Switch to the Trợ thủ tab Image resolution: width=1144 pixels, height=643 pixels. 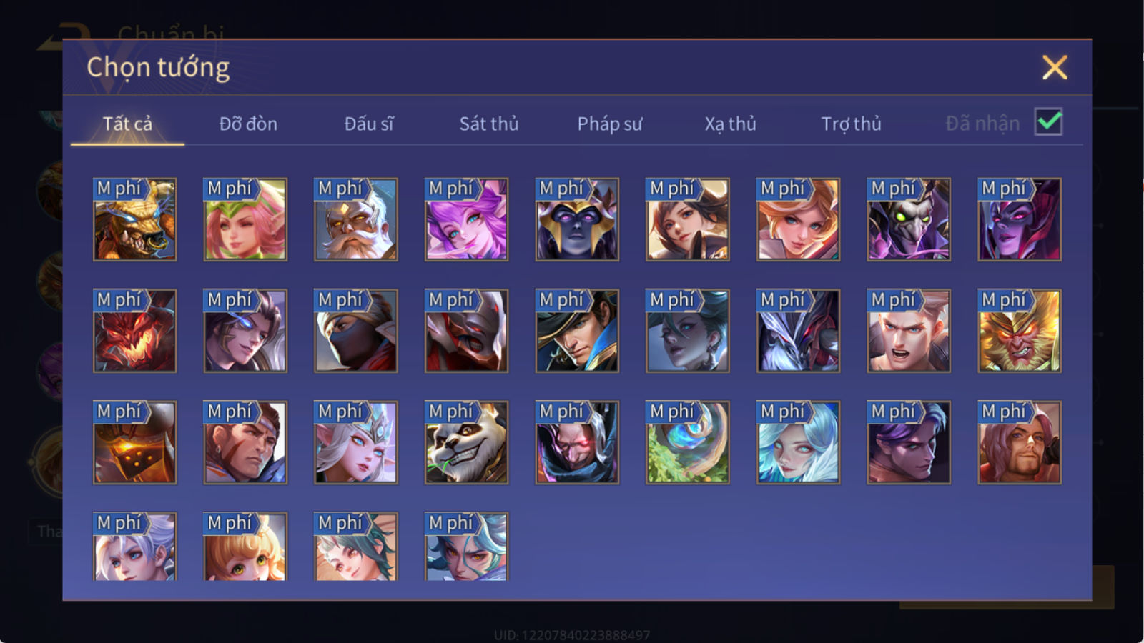851,124
